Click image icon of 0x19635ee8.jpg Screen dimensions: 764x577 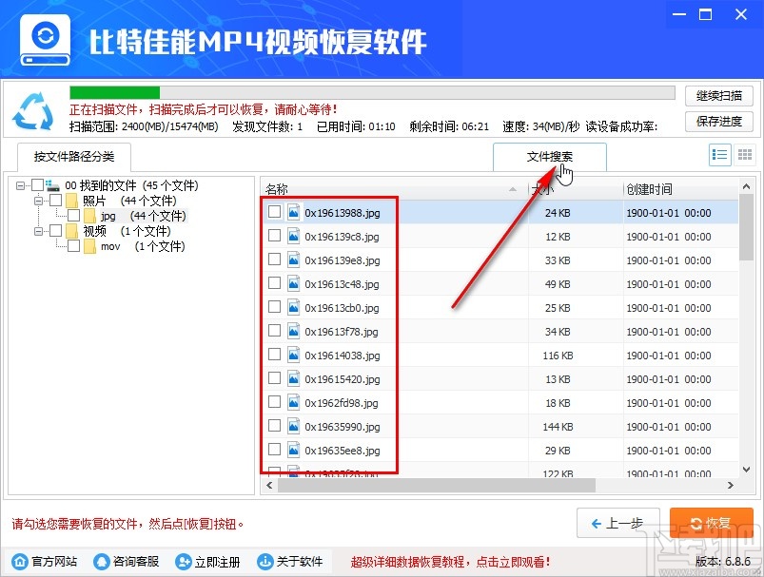click(x=293, y=450)
